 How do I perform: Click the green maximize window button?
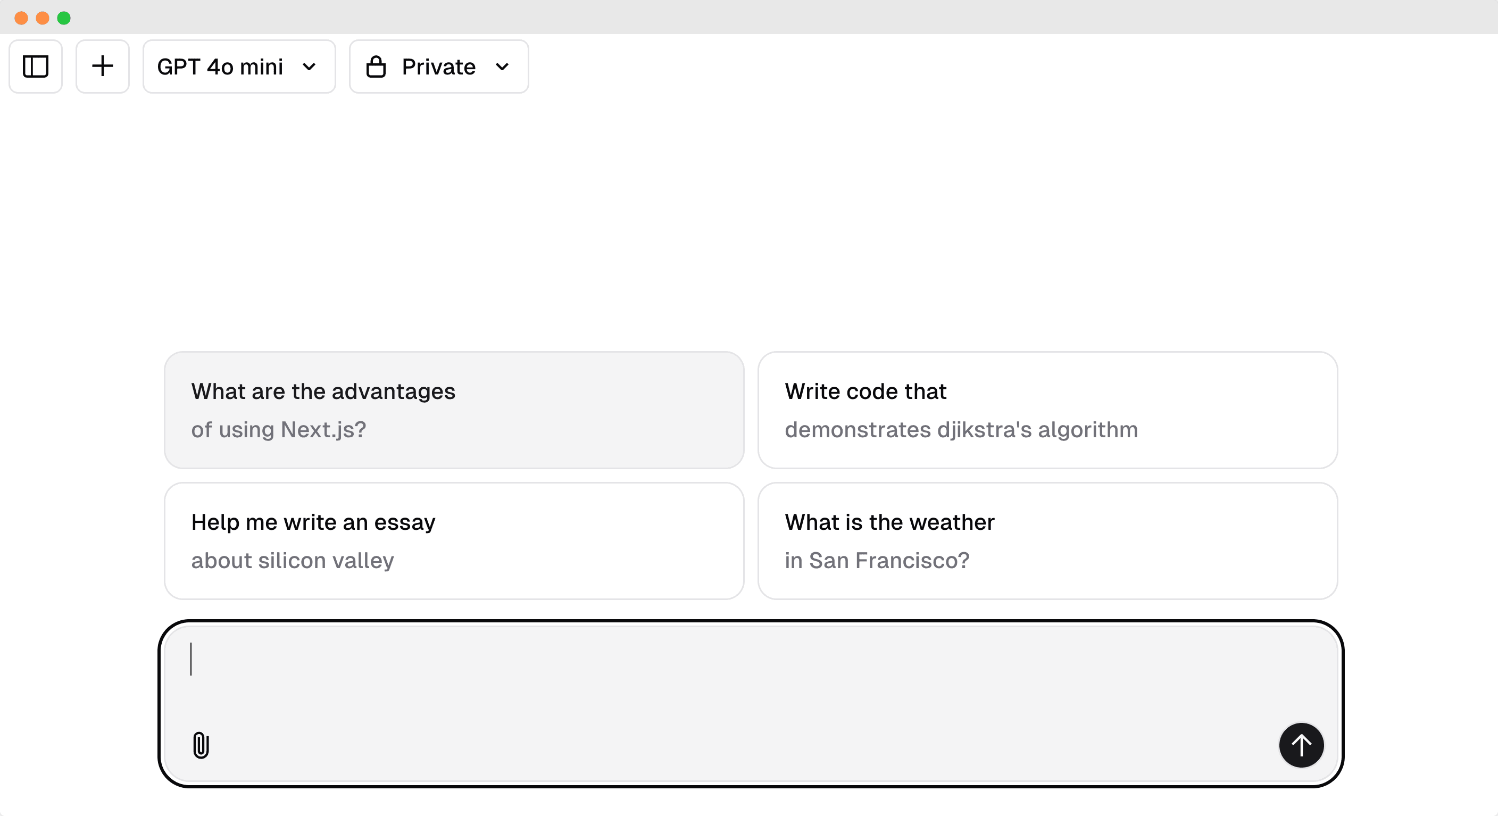pos(64,18)
